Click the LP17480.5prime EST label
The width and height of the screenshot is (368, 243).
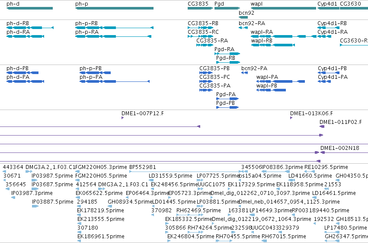pos(346,228)
